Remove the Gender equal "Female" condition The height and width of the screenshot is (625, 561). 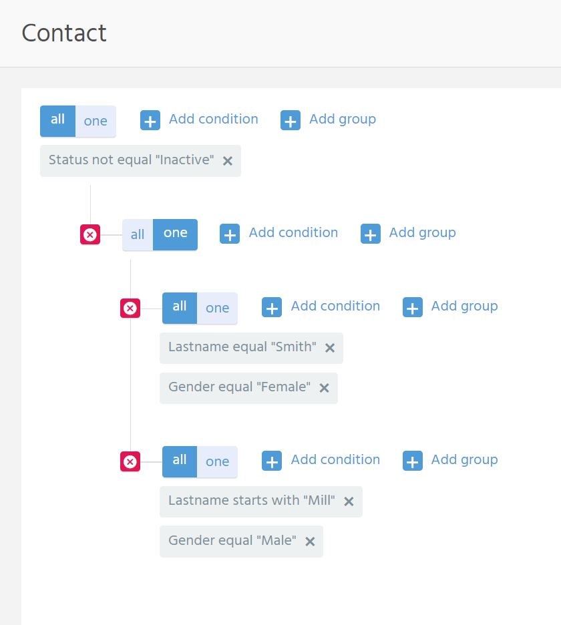[x=325, y=388]
